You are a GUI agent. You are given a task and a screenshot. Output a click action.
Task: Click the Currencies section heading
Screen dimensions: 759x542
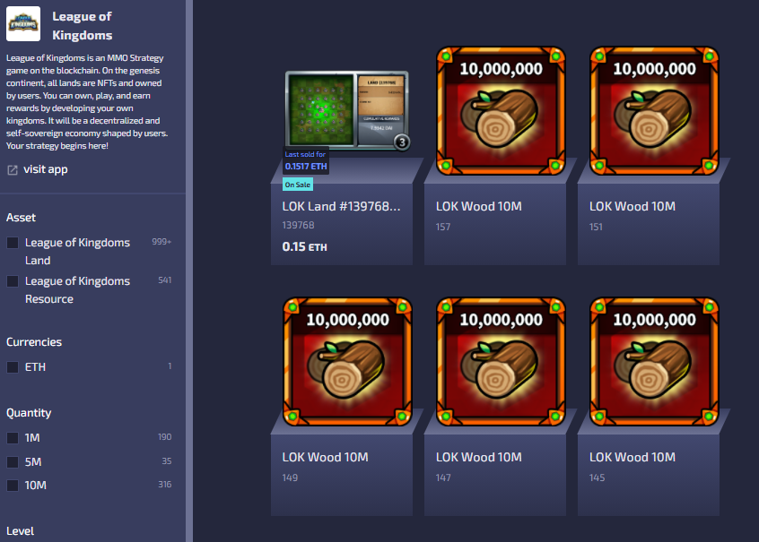(34, 342)
